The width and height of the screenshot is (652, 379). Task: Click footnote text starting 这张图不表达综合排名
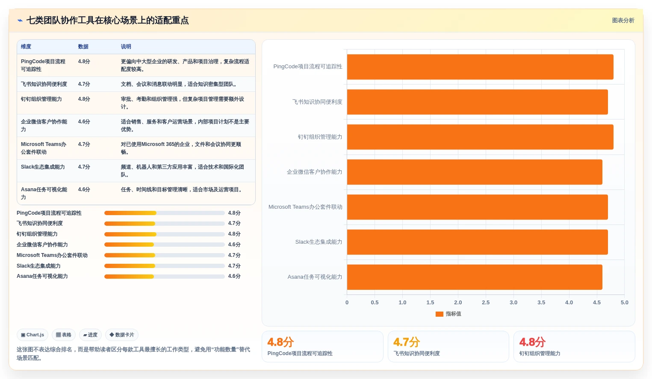(133, 354)
